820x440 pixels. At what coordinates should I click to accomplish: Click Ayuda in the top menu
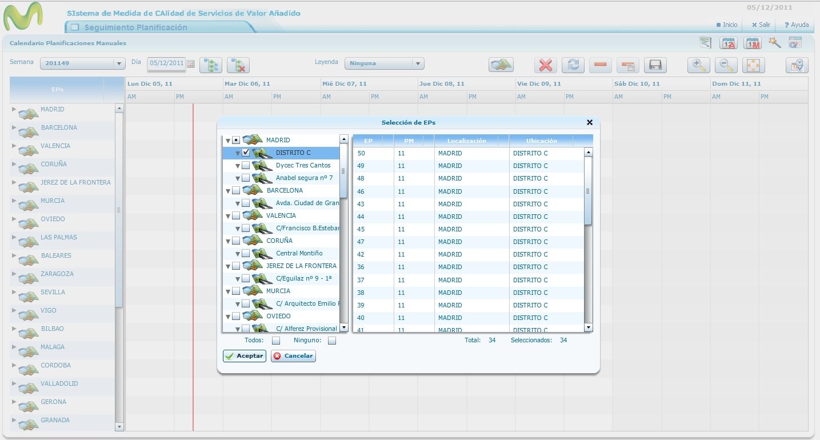click(797, 25)
